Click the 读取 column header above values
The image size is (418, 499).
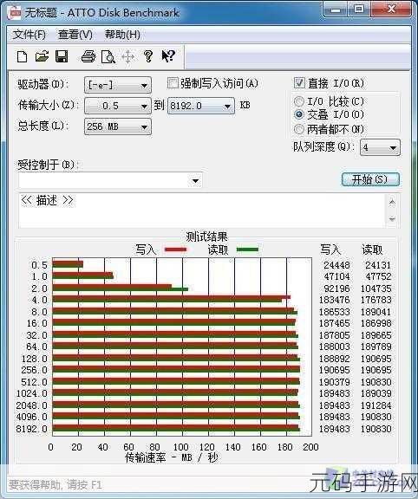pyautogui.click(x=372, y=249)
